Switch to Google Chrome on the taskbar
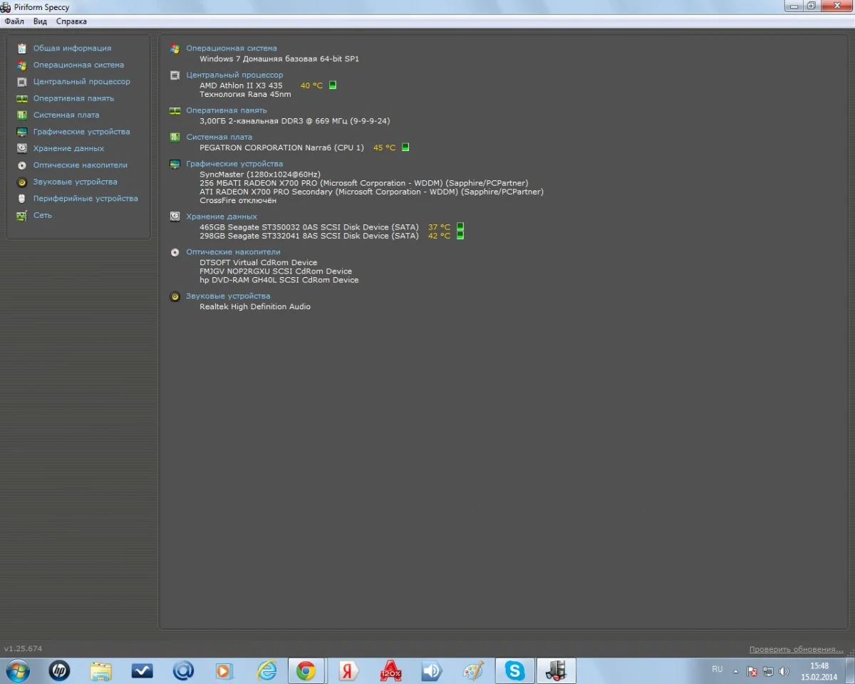The image size is (855, 684). (x=306, y=670)
